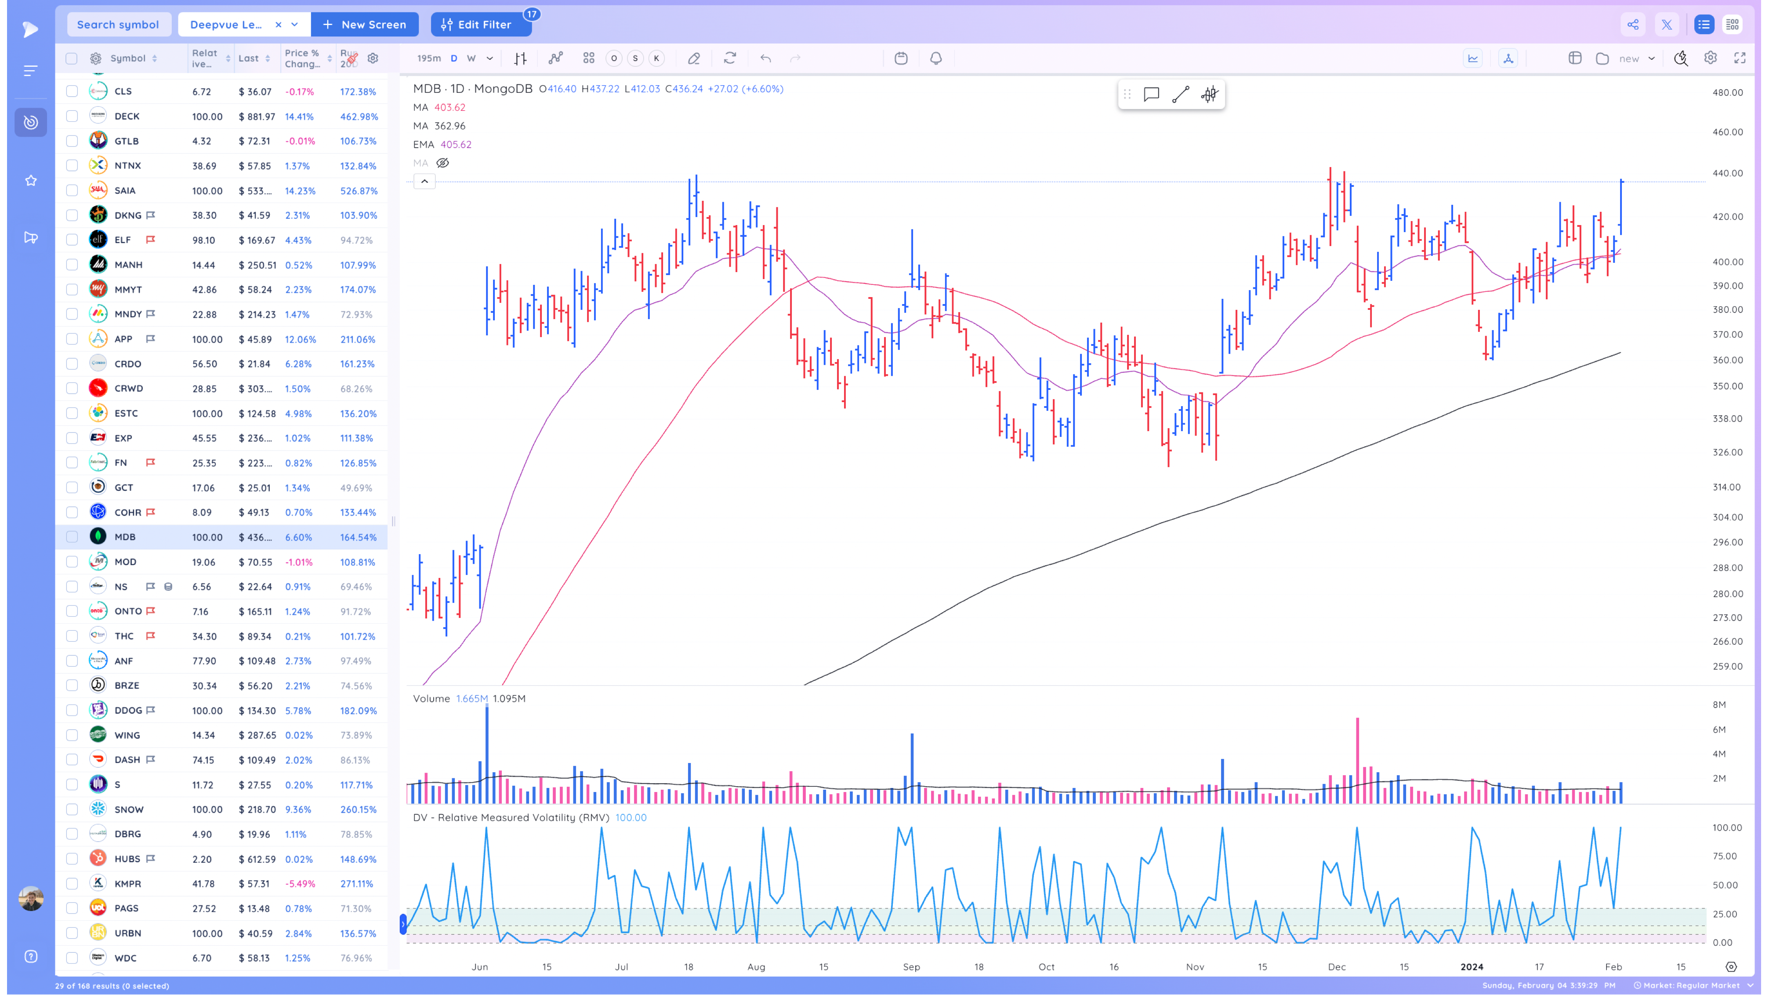The height and width of the screenshot is (995, 1769).
Task: Switch to list view layout icon
Action: point(1704,25)
